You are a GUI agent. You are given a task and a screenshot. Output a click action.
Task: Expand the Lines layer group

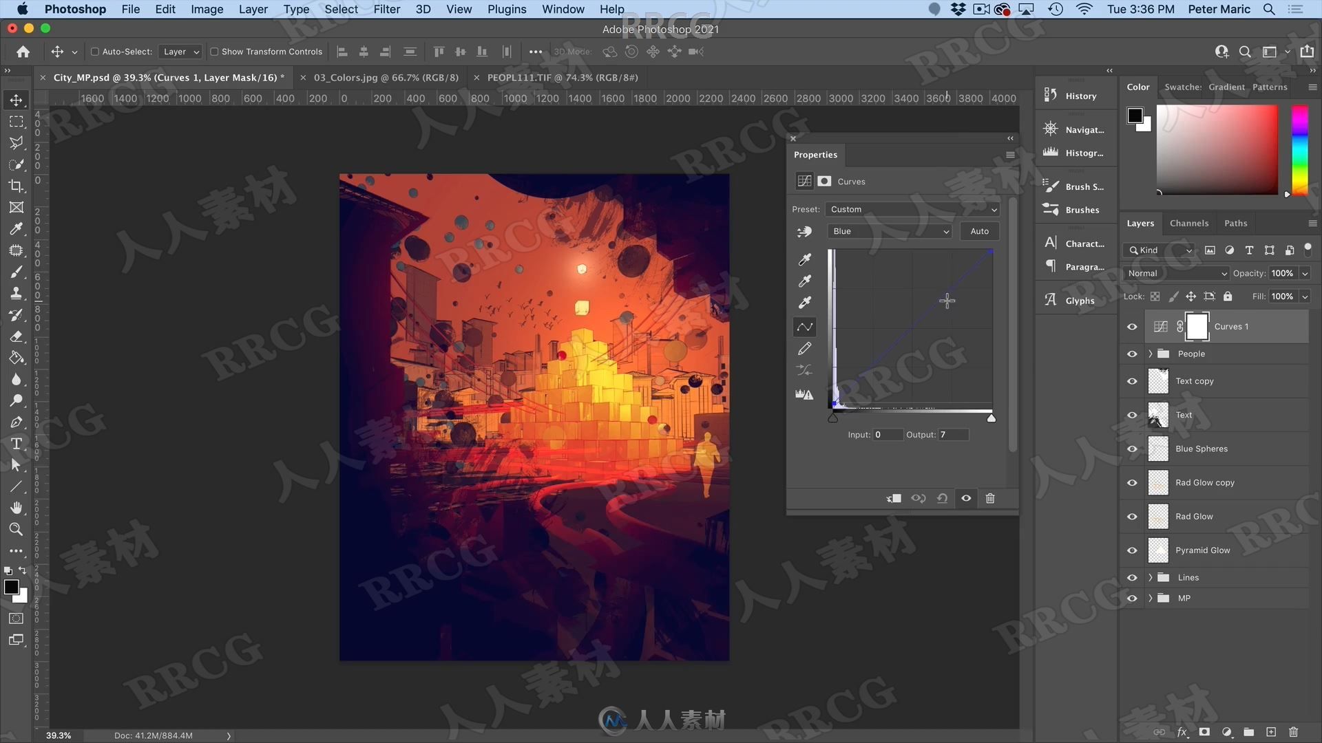click(x=1151, y=577)
